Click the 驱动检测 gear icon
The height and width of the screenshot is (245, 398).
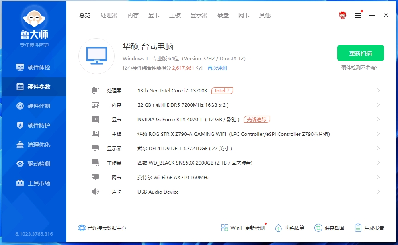click(20, 164)
